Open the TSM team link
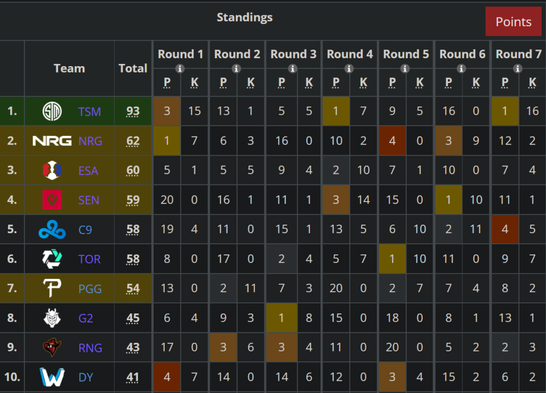 [90, 111]
